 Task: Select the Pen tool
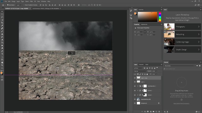[x=2, y=51]
